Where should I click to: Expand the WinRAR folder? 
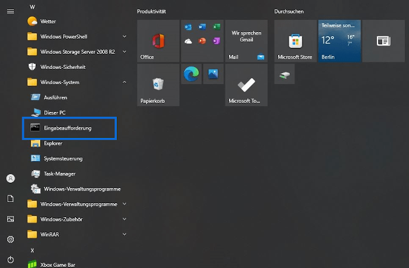(x=77, y=234)
